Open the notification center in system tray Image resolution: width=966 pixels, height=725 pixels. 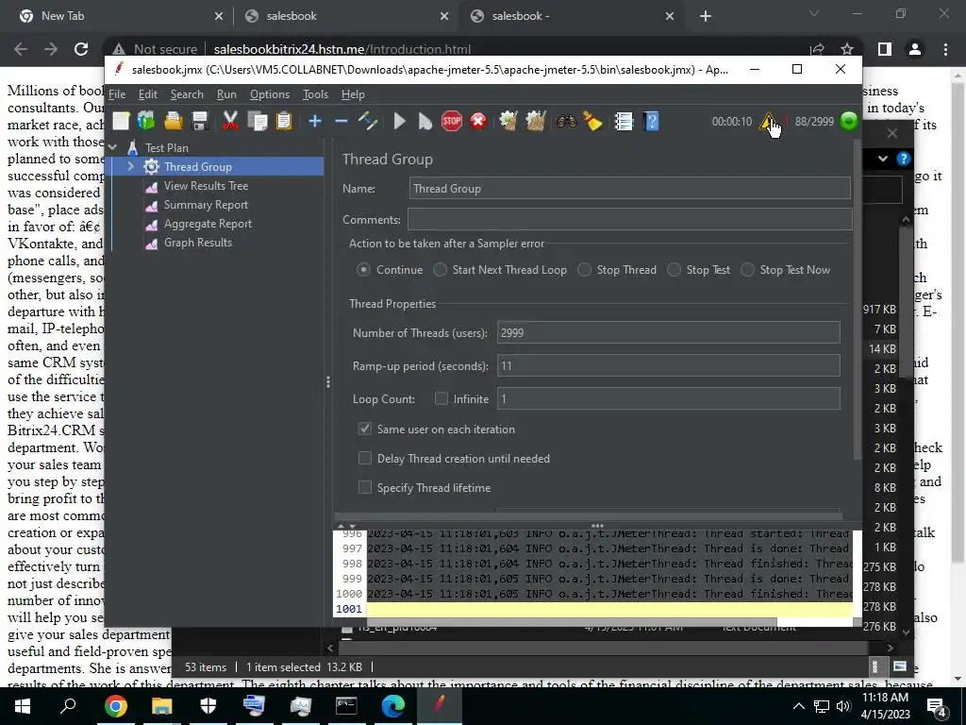click(937, 706)
